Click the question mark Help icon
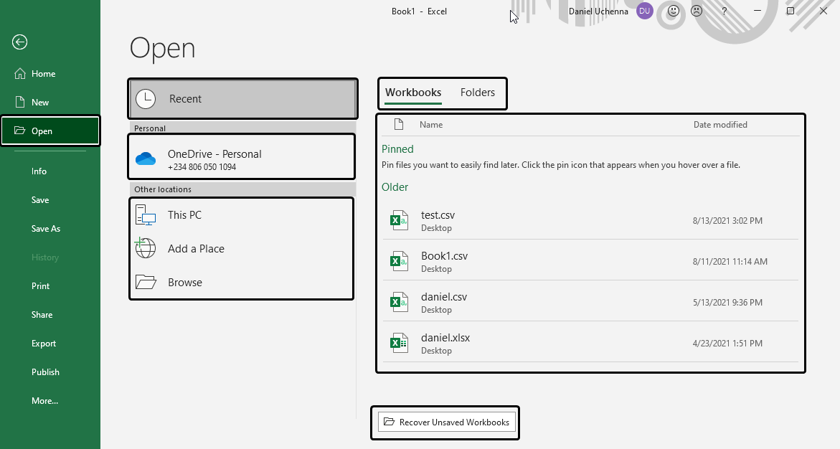Image resolution: width=840 pixels, height=449 pixels. coord(725,11)
